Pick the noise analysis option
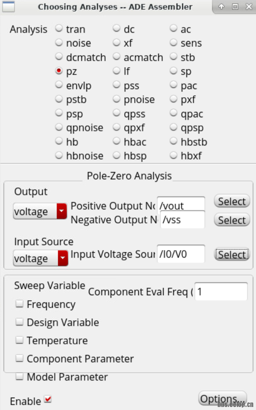The width and height of the screenshot is (256, 410). coord(59,43)
